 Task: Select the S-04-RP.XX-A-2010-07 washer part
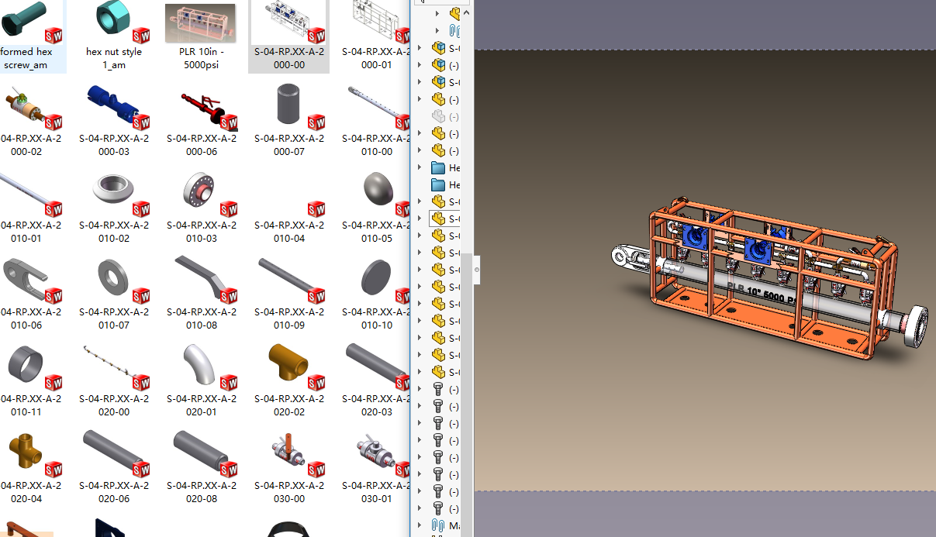click(114, 294)
